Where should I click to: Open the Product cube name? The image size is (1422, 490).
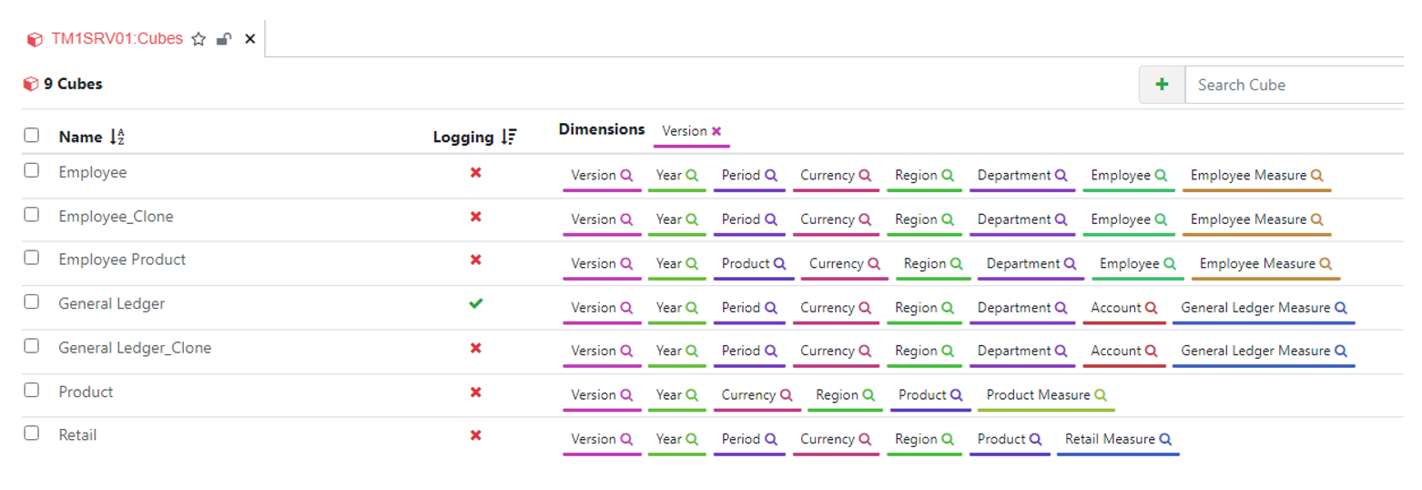tap(86, 392)
